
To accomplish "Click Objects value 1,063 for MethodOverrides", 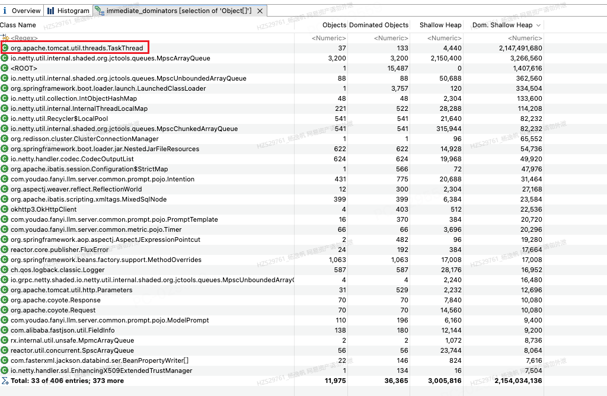I will point(337,259).
